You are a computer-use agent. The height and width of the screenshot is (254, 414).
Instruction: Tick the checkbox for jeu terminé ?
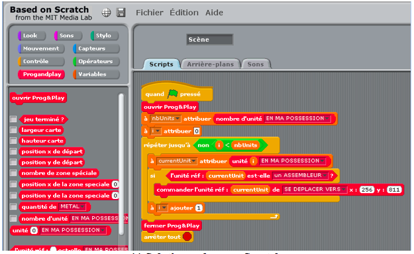point(13,119)
